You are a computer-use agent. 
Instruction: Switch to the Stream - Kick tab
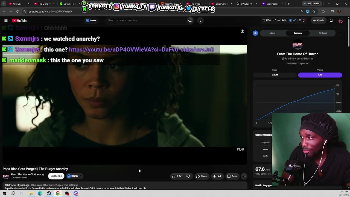[x=68, y=4]
